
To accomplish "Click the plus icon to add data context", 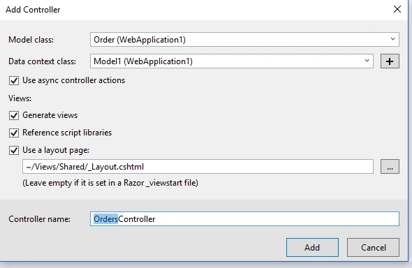I will pos(390,61).
